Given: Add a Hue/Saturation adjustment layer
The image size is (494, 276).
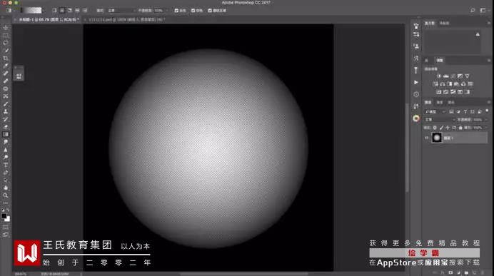Looking at the screenshot, I should (435, 84).
